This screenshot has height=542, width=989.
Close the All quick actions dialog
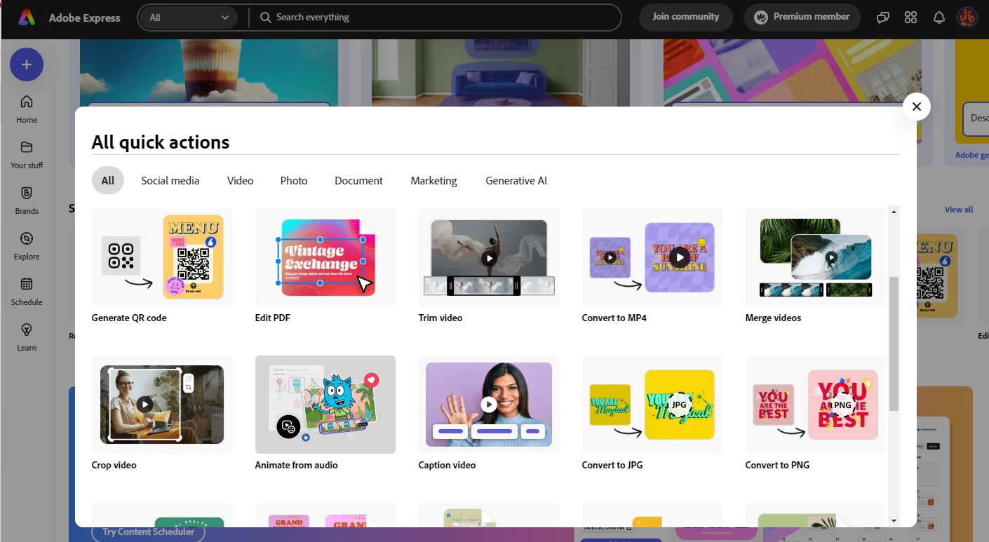coord(916,107)
